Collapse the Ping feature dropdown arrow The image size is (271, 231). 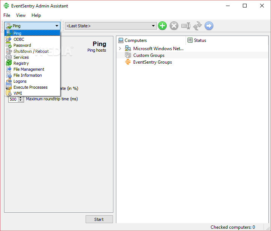coord(57,26)
